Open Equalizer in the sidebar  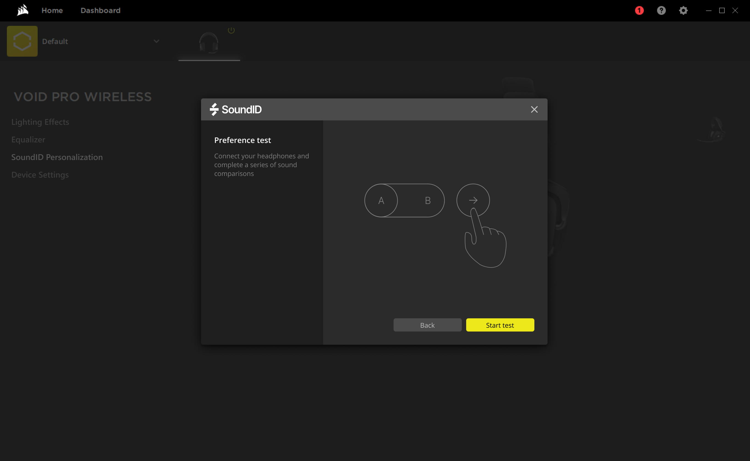28,140
